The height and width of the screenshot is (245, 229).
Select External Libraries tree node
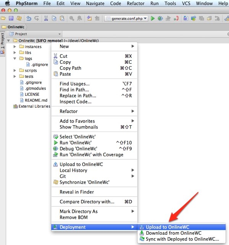tap(32, 106)
